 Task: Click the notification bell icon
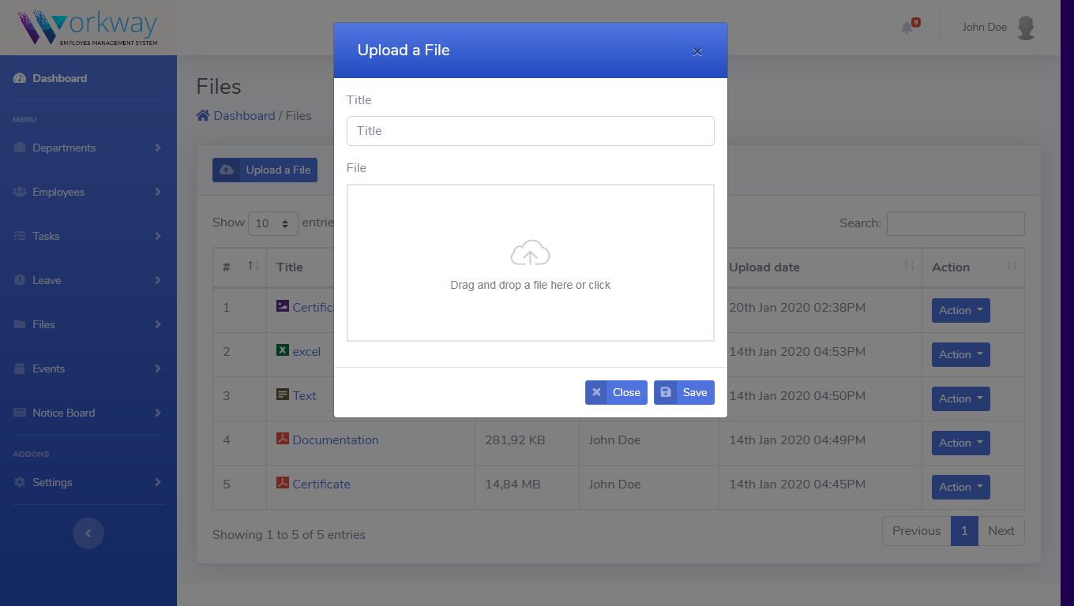coord(907,28)
